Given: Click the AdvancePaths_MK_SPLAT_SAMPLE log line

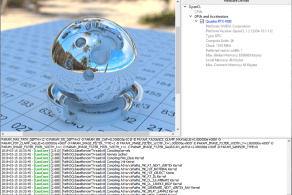Looking at the screenshot, I should [x=89, y=191].
